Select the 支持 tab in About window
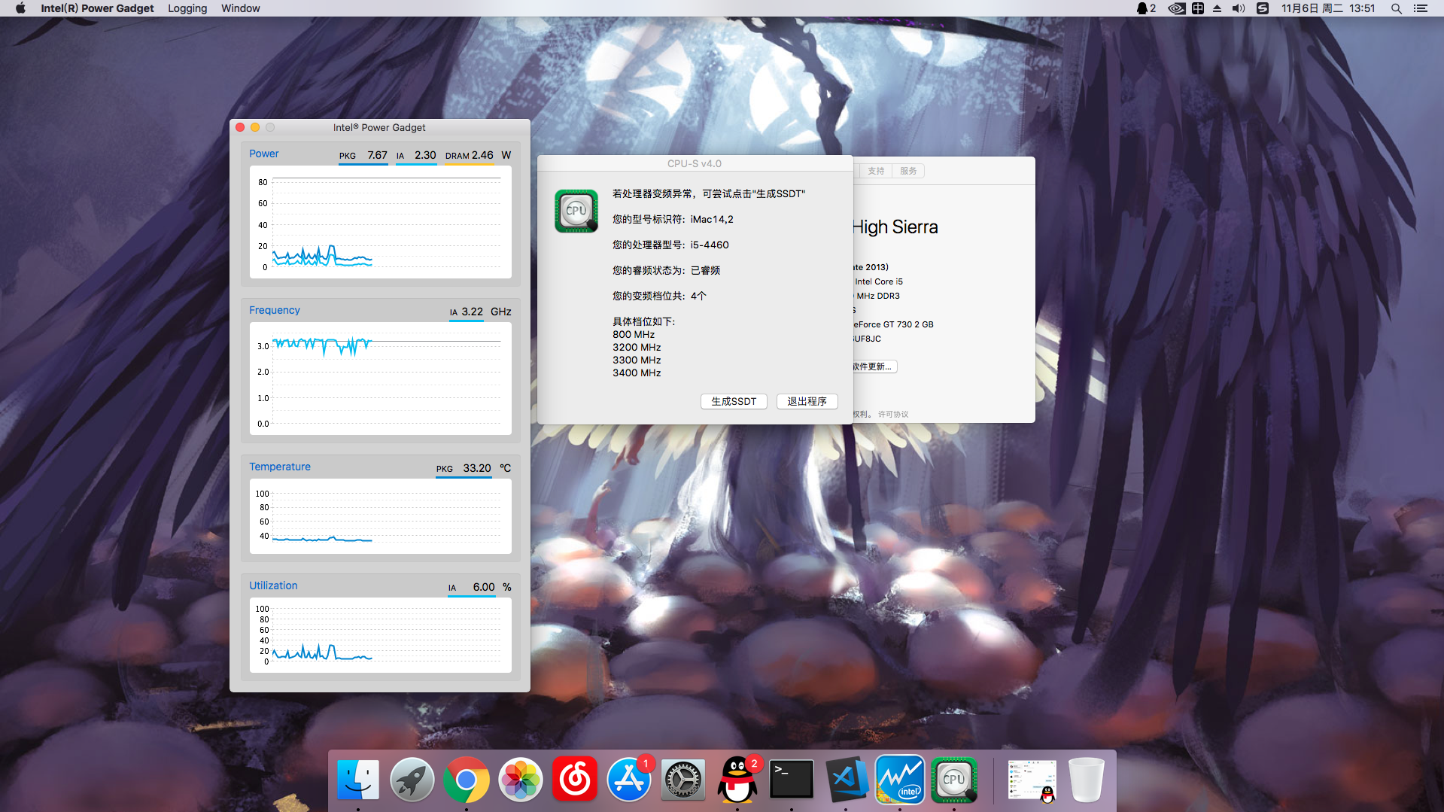 (875, 171)
